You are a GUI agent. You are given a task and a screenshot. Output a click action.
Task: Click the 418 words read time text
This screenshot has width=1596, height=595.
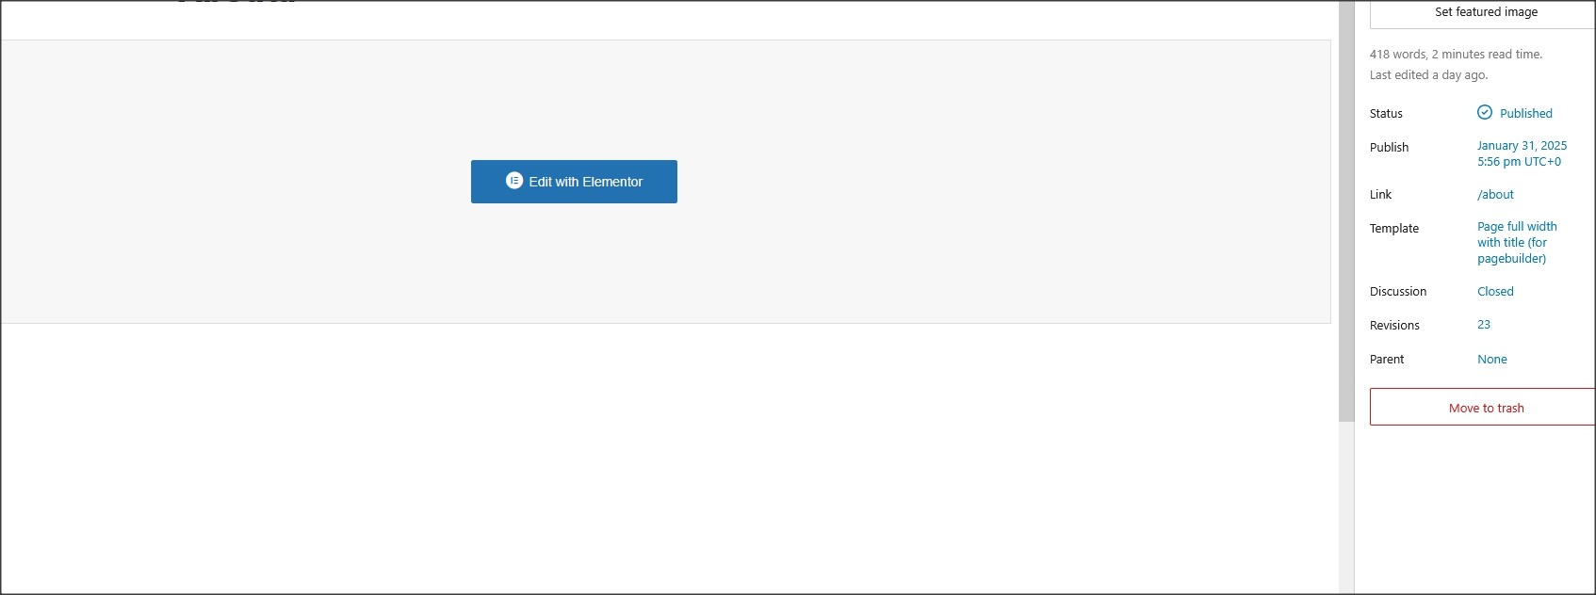[x=1456, y=55]
